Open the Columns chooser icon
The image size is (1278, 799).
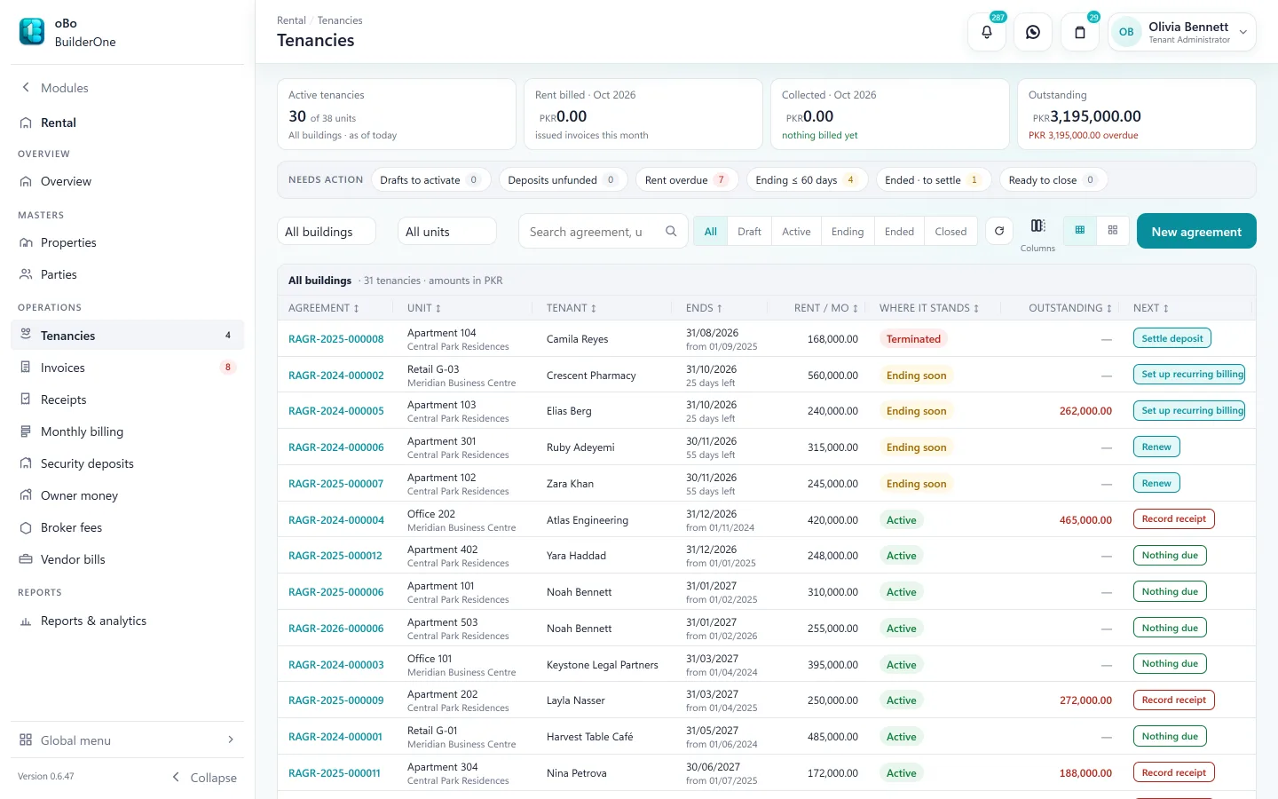click(1037, 226)
